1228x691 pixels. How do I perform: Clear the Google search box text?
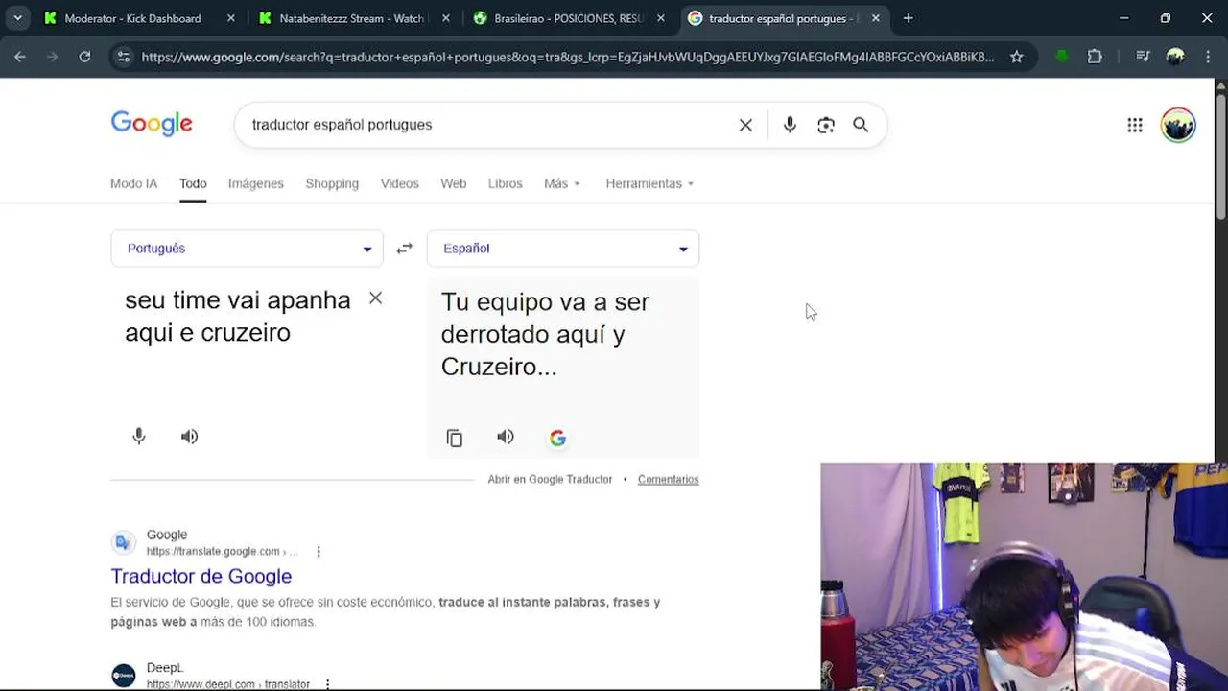[745, 125]
